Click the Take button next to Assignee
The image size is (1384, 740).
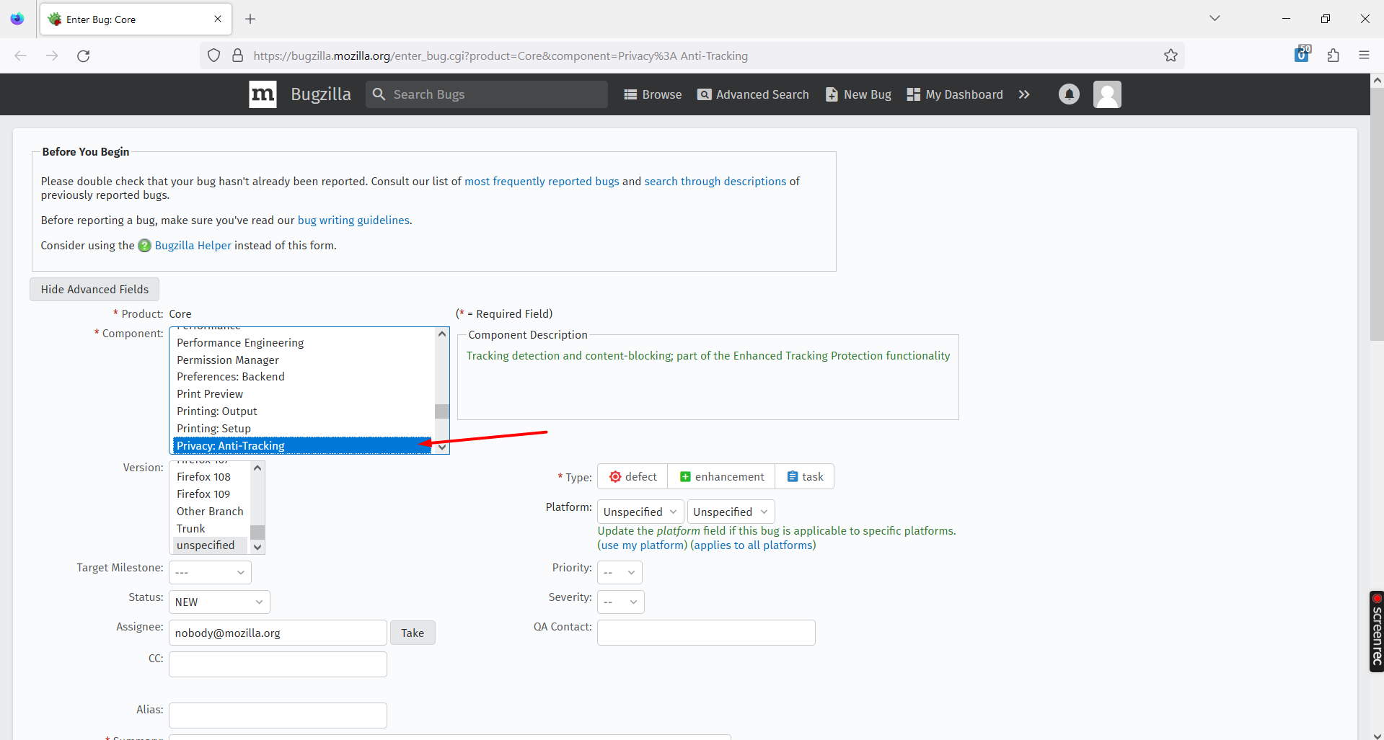pyautogui.click(x=412, y=632)
